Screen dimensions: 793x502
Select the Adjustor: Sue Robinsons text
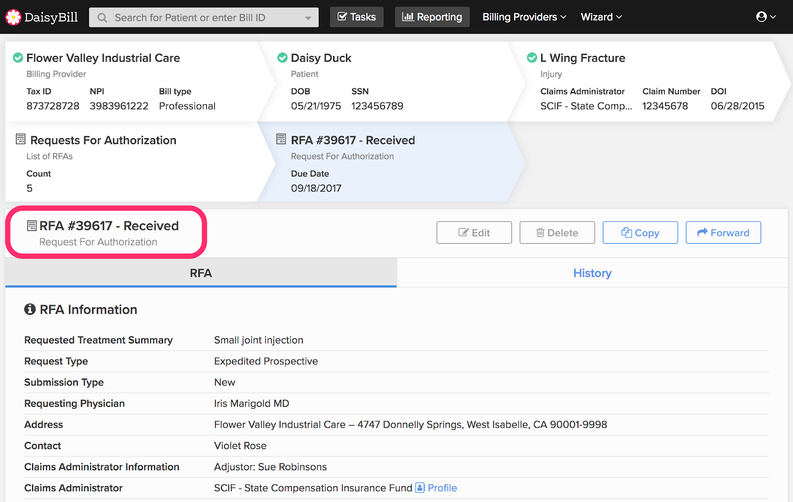[271, 467]
